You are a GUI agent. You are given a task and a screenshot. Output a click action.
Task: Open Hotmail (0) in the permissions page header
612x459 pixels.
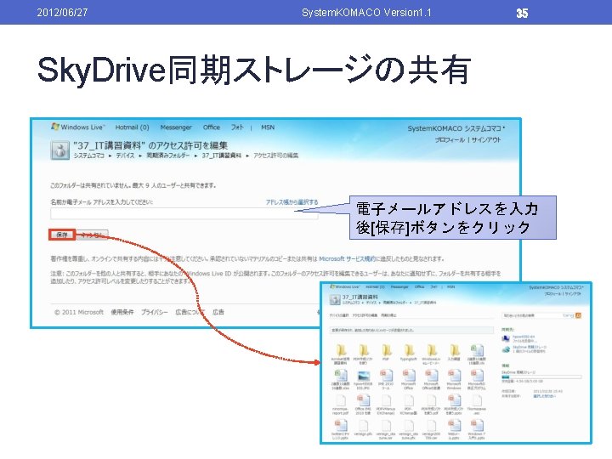click(132, 127)
